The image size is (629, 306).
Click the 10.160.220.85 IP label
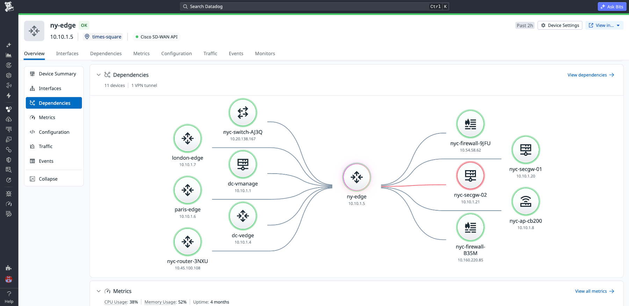[470, 260]
